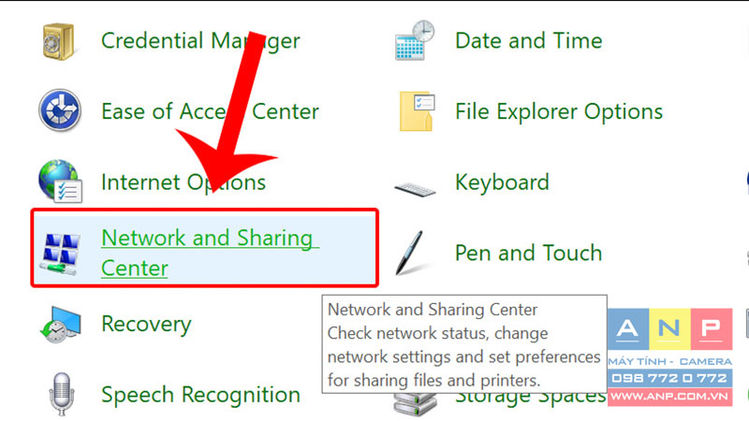
Task: Open the Date and Time calendar icon
Action: (x=415, y=40)
